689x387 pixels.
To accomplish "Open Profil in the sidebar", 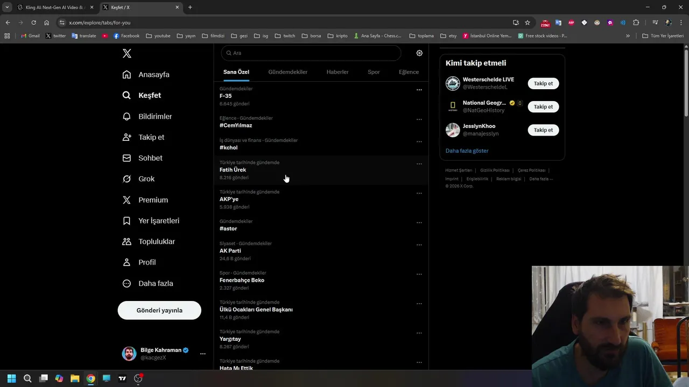I will click(x=139, y=262).
